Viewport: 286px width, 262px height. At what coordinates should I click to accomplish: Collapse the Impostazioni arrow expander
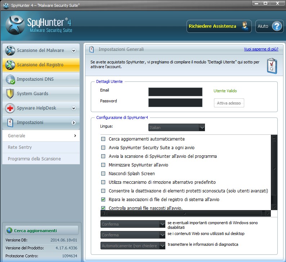coord(74,123)
